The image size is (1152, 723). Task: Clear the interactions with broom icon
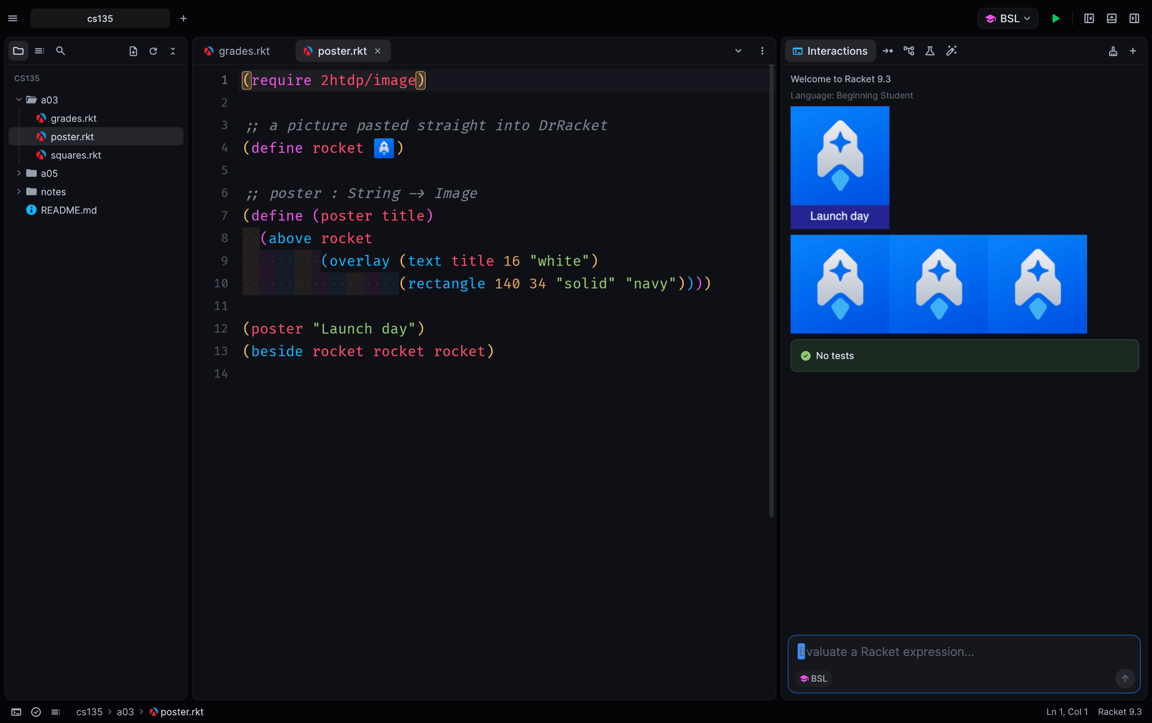[1113, 51]
